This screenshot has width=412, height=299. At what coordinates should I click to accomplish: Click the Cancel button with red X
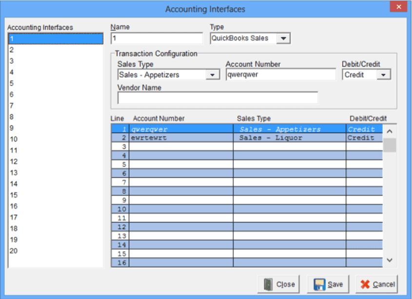pos(377,284)
